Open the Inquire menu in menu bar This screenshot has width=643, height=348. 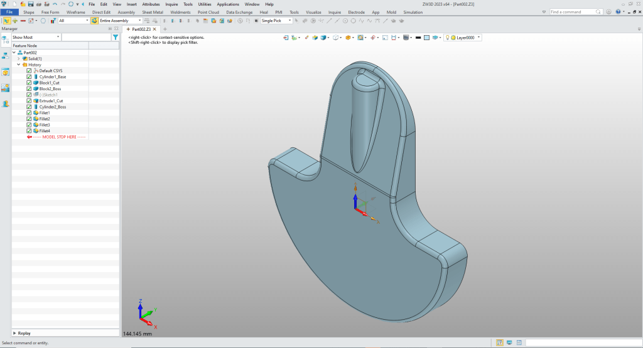pyautogui.click(x=171, y=4)
